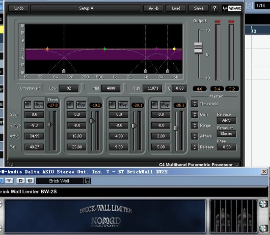This screenshot has width=270, height=235.
Task: Click the -19.2 threshold value
Action: click(96, 105)
